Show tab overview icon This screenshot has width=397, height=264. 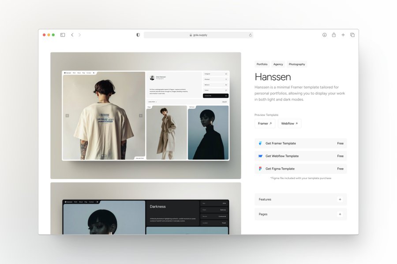click(352, 35)
